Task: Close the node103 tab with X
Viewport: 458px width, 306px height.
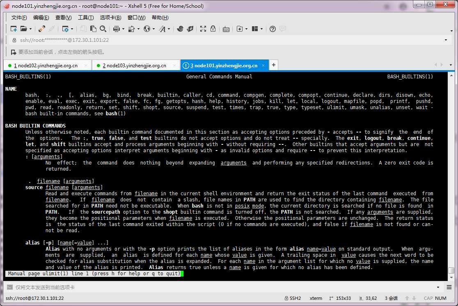Action: coord(174,65)
